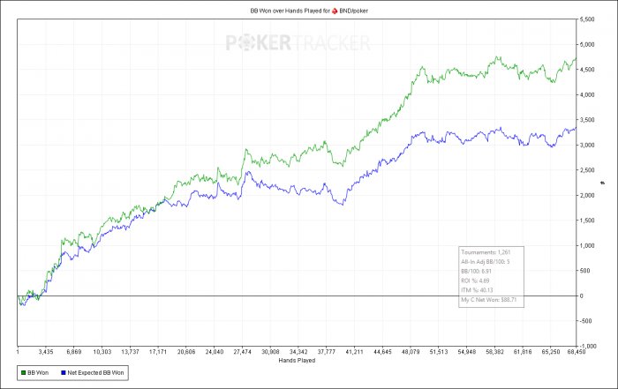Click the 6,869 x-axis tick label
The width and height of the screenshot is (618, 389).
[x=73, y=352]
